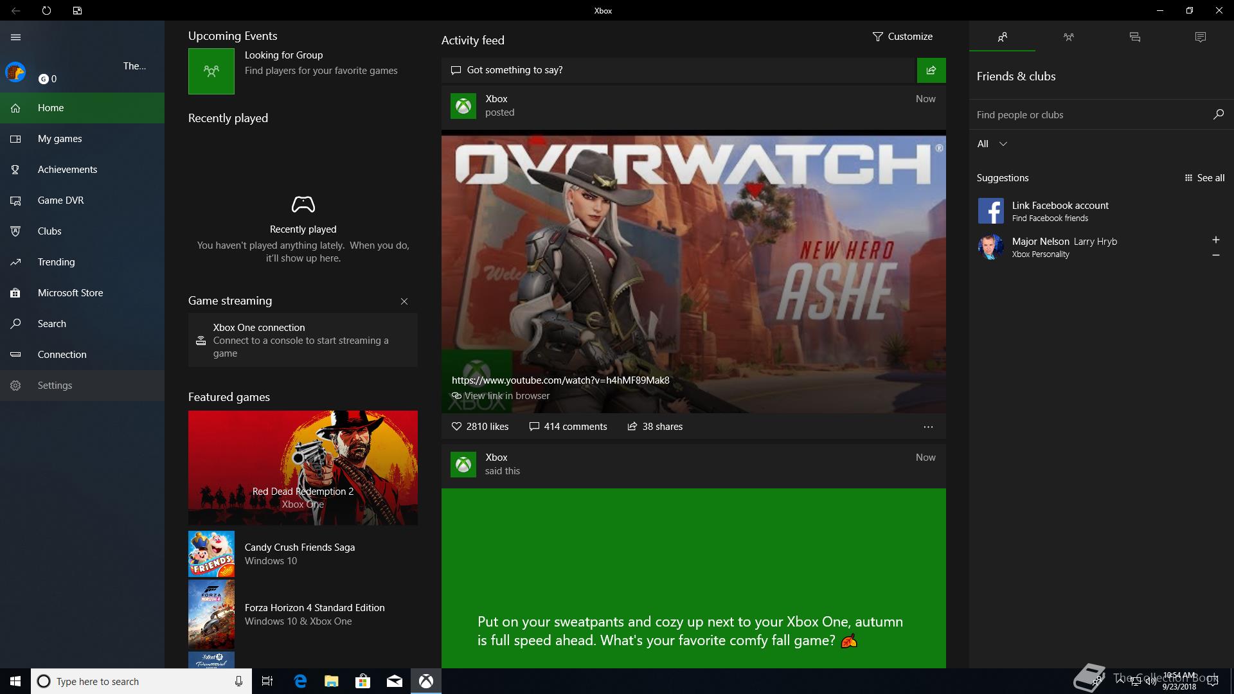Image resolution: width=1234 pixels, height=694 pixels.
Task: Switch to the Messages tab icon
Action: pyautogui.click(x=1134, y=37)
